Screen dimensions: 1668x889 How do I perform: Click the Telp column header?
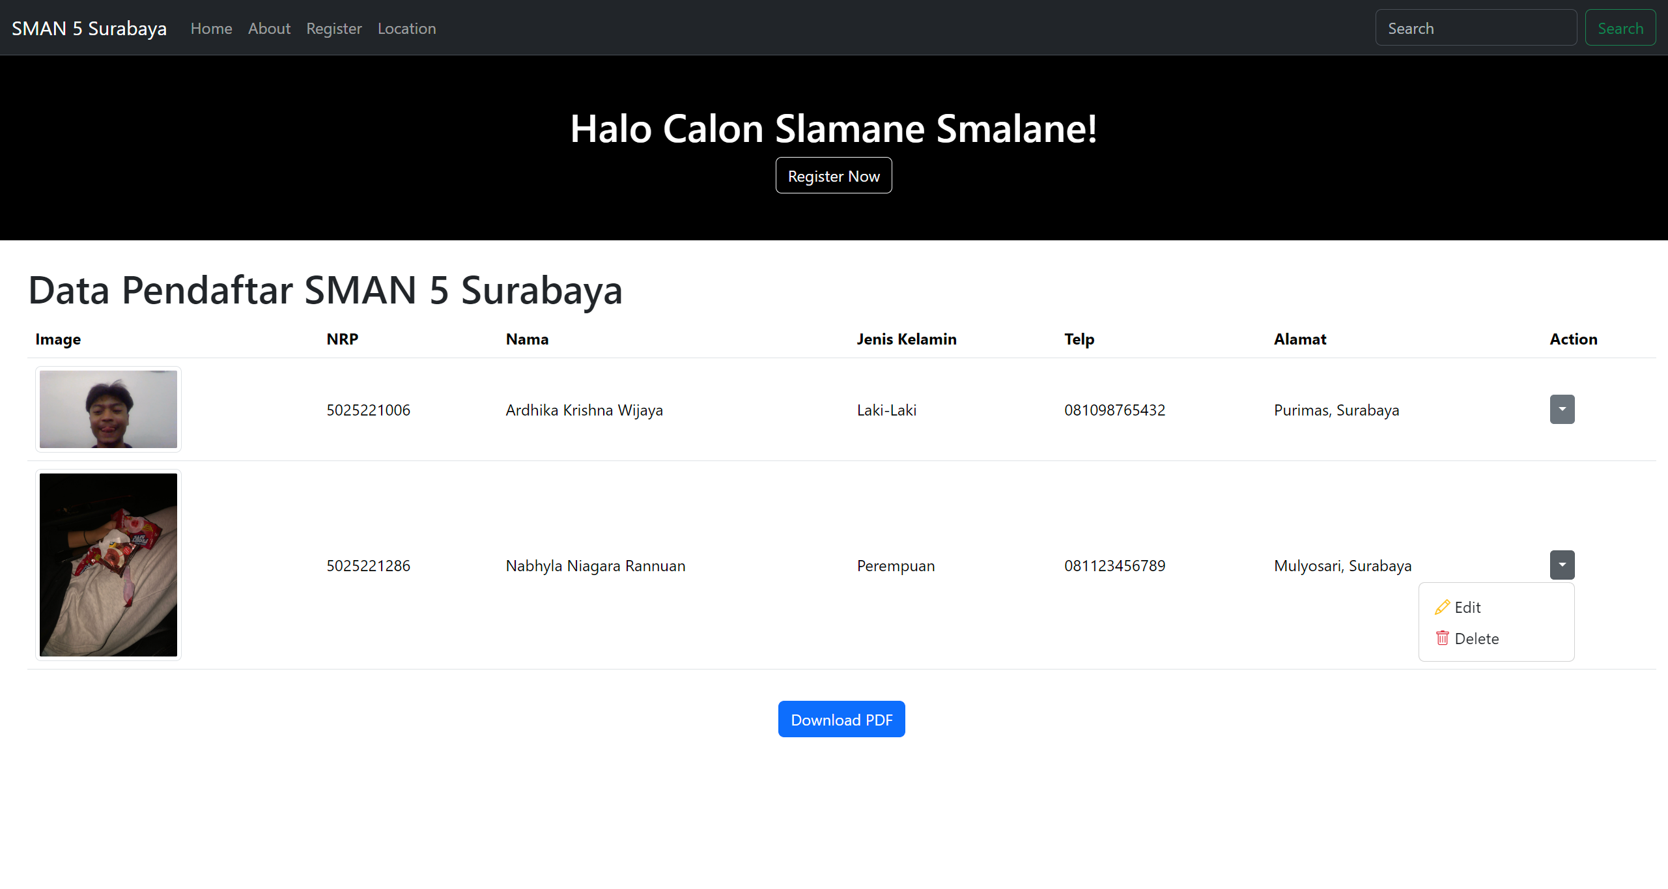tap(1079, 339)
